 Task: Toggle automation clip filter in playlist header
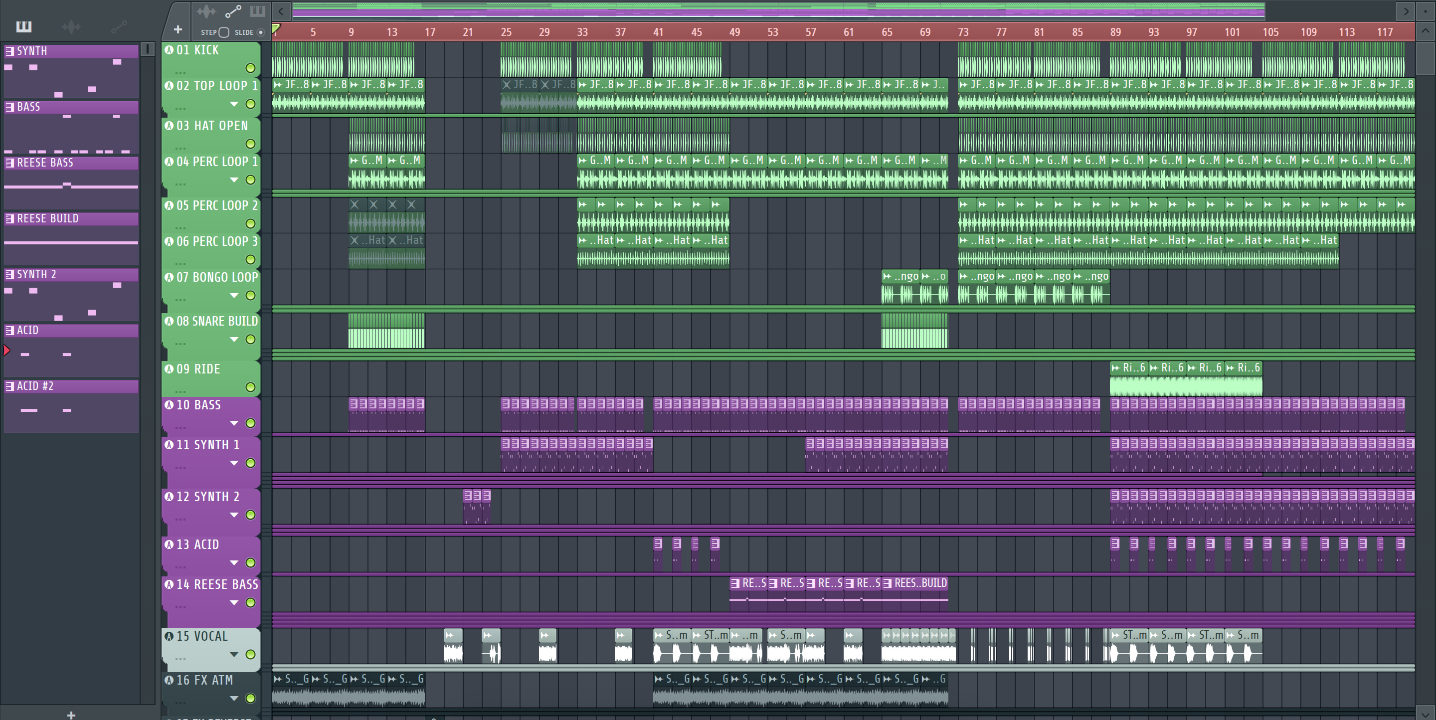233,11
